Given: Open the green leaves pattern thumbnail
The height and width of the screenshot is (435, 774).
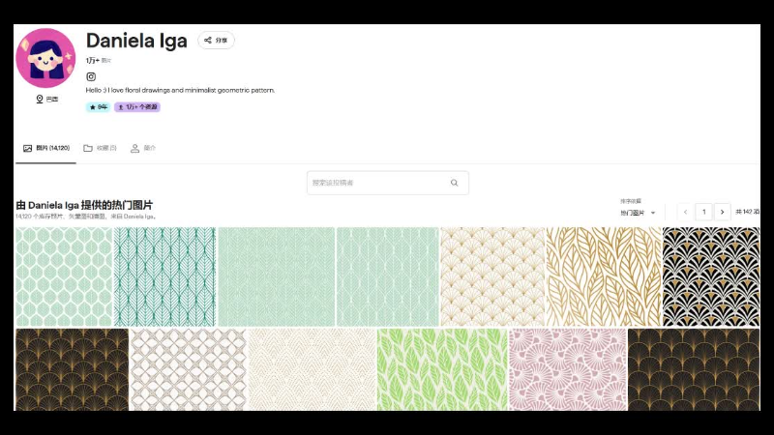Looking at the screenshot, I should (442, 370).
